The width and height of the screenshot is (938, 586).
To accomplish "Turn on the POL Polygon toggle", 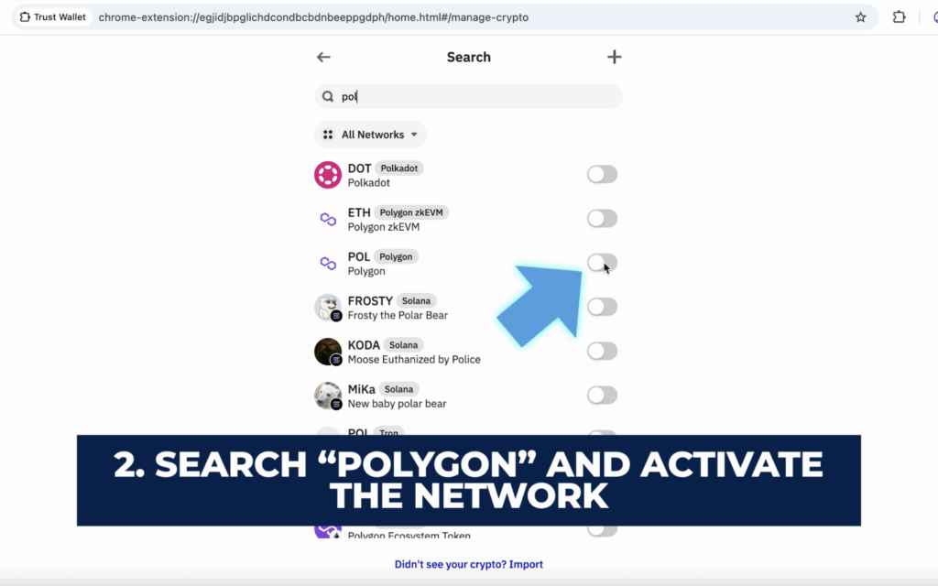I will [x=602, y=263].
